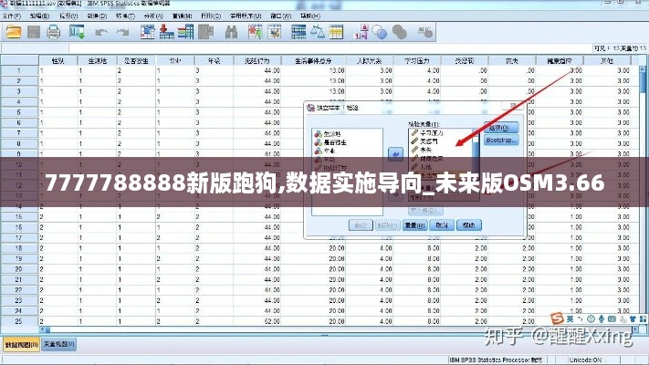Click the 选项(O) button in dialog

(501, 128)
